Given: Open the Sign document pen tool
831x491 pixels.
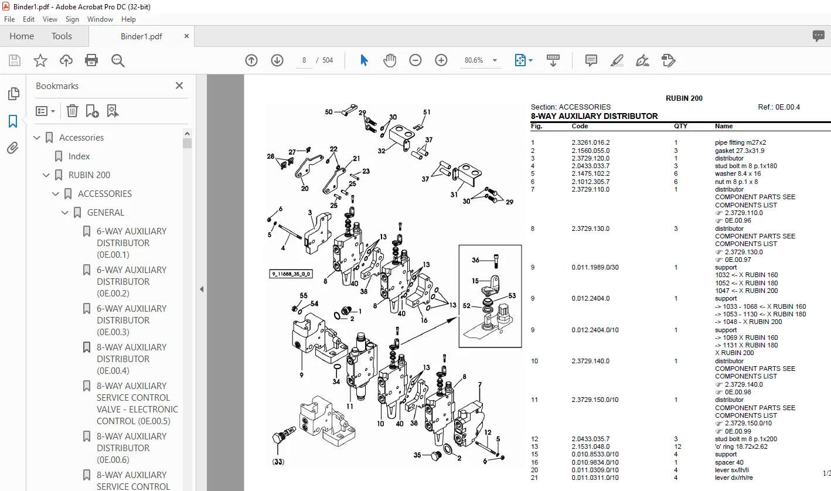Looking at the screenshot, I should click(642, 60).
